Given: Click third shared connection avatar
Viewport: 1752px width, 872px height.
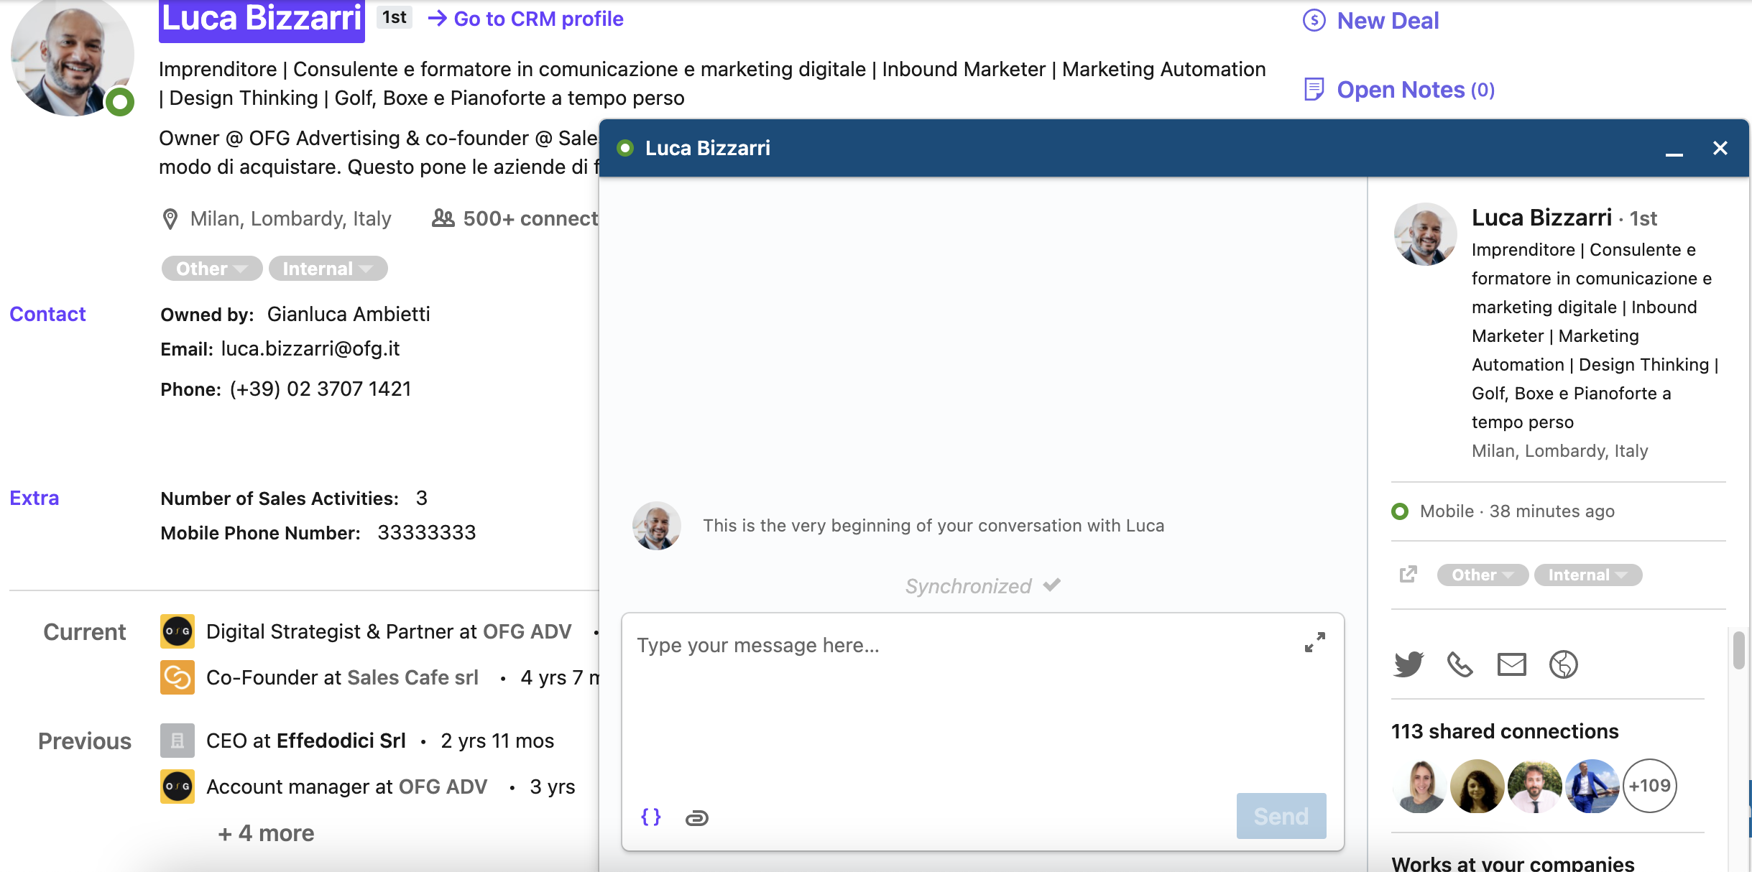Looking at the screenshot, I should tap(1534, 786).
